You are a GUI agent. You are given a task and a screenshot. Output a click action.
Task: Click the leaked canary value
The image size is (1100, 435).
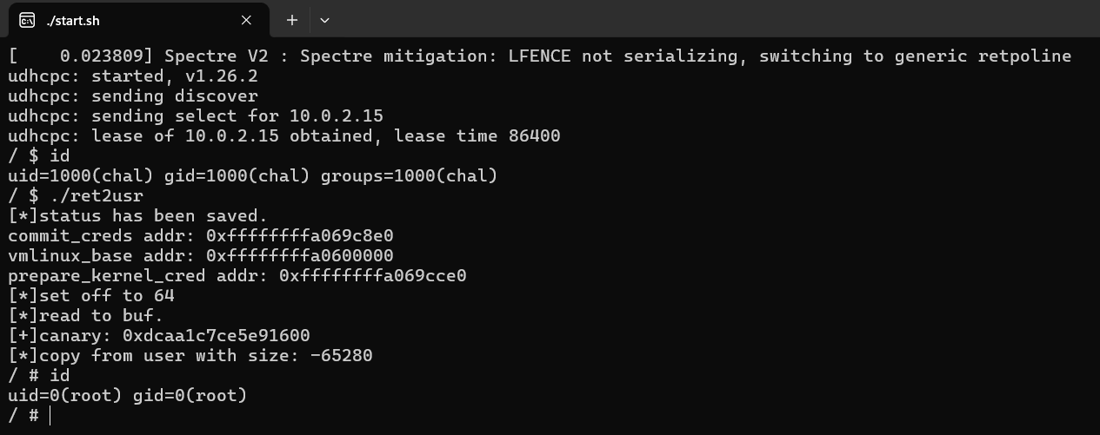[x=216, y=336]
